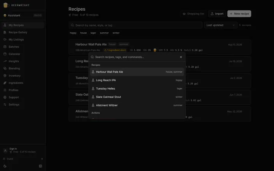Create a New recipe
The height and width of the screenshot is (171, 274).
pos(239,14)
